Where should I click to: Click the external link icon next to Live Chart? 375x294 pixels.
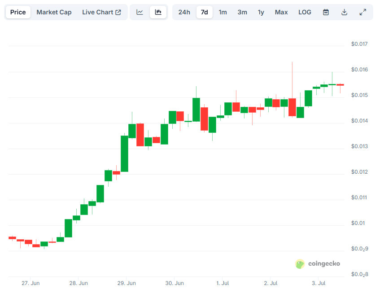(x=118, y=12)
